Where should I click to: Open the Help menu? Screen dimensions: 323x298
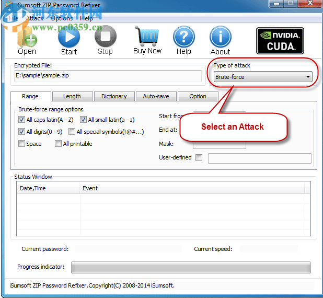tap(86, 18)
